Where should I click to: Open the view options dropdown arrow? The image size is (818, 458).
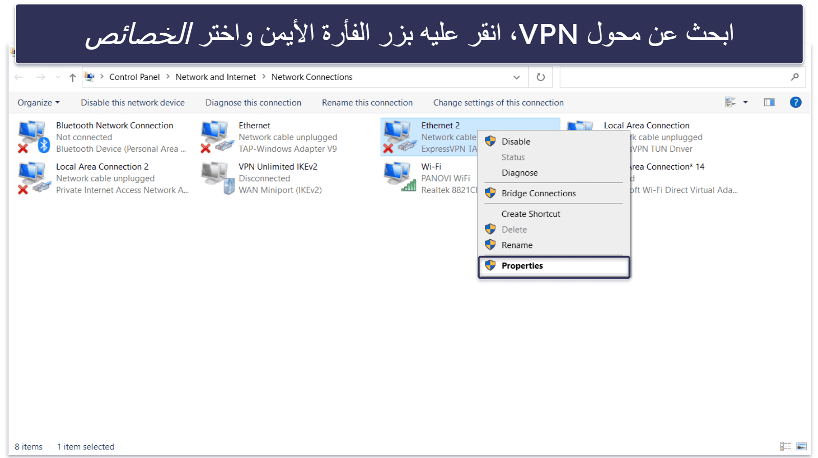[745, 102]
